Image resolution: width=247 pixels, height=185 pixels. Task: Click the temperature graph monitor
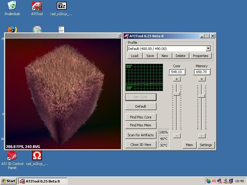click(144, 77)
